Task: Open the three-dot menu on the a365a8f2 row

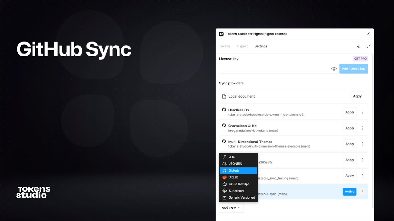Action: pyautogui.click(x=362, y=160)
